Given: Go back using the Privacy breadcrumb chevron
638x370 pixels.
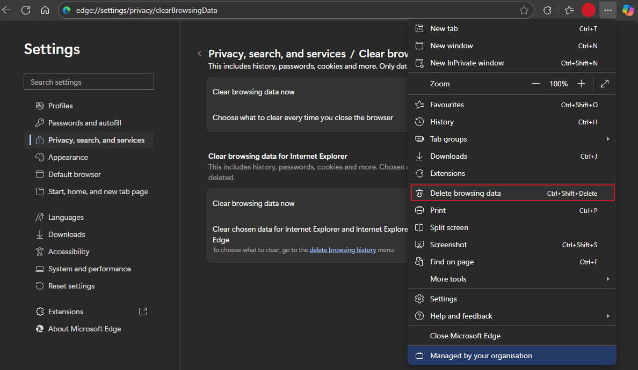Looking at the screenshot, I should point(199,54).
